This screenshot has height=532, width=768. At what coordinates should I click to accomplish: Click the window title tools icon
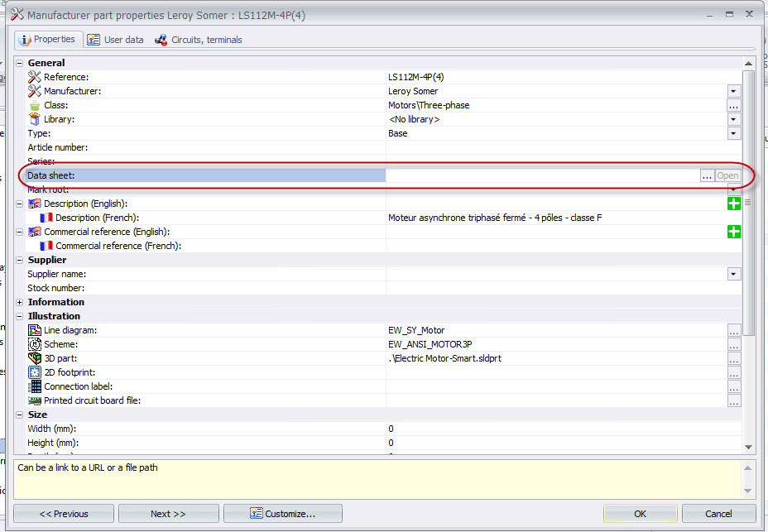[17, 14]
